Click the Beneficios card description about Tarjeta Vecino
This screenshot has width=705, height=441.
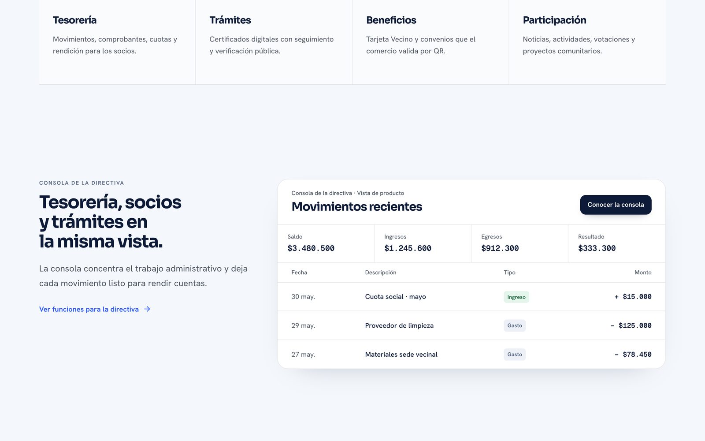click(421, 45)
